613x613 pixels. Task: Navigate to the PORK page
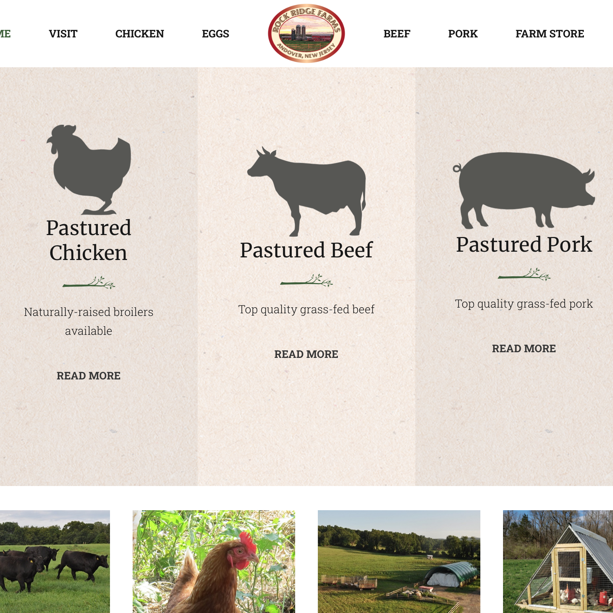coord(463,34)
